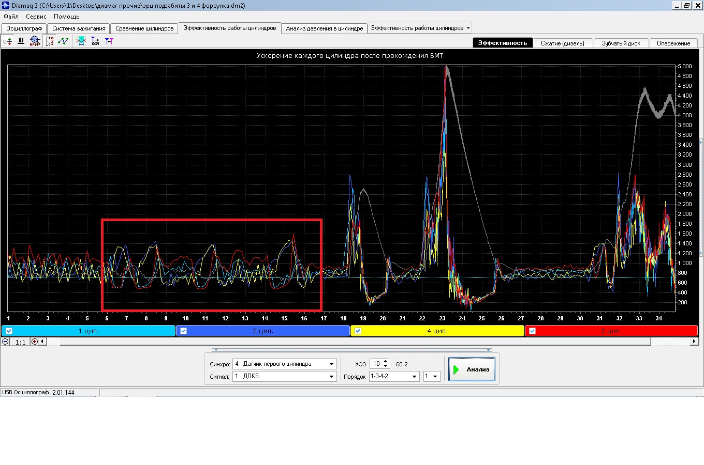Select the Опережение sub-tab

click(673, 43)
